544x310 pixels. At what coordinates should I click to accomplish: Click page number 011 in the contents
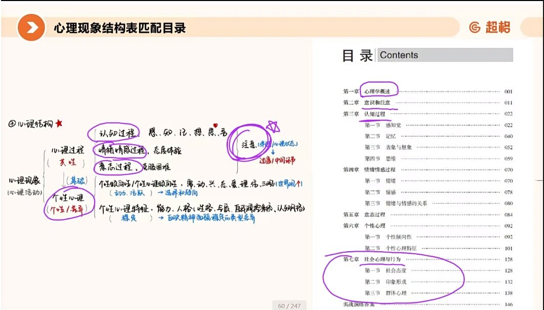tap(508, 103)
